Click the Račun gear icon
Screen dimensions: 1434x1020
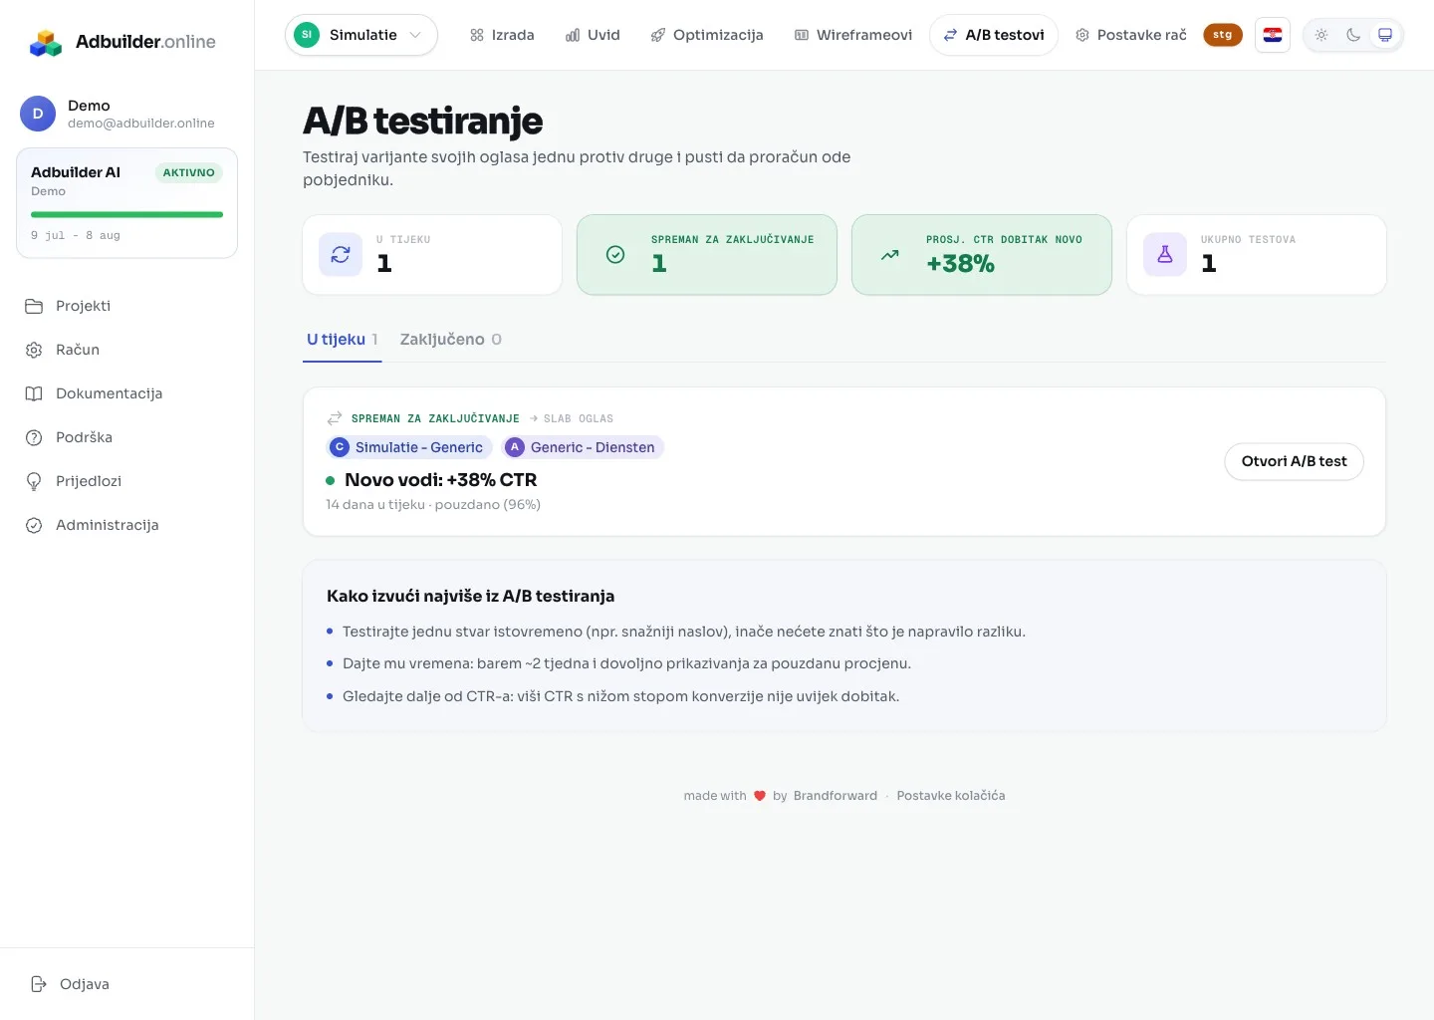(34, 350)
